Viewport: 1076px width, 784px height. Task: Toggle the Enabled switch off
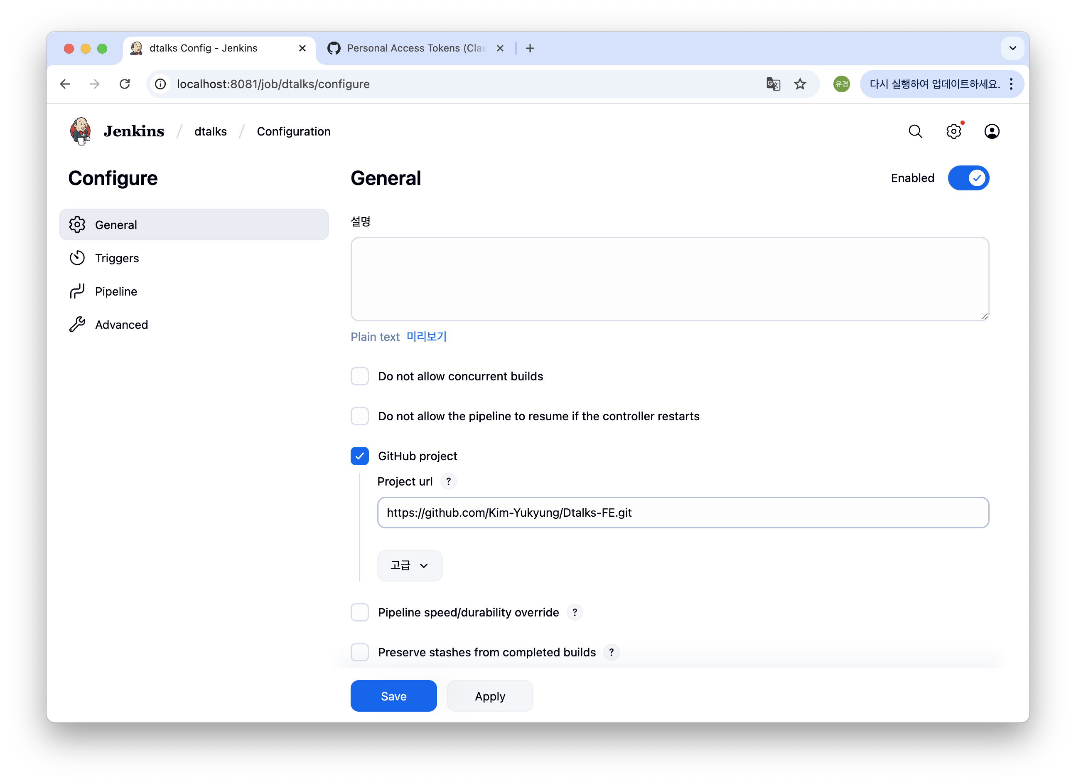(x=968, y=178)
